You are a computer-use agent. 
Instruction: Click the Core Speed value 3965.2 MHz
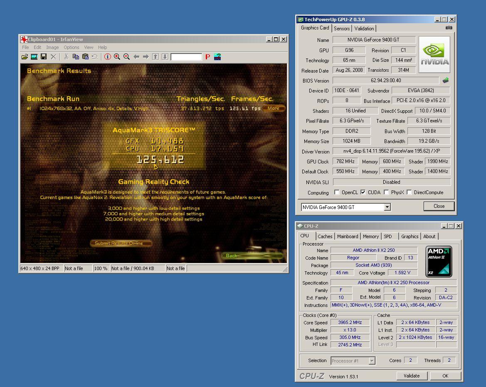(350, 322)
